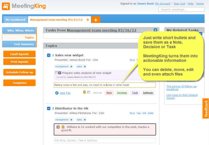Click the Add Note, Decision, Task or Subtopic field

(105, 140)
